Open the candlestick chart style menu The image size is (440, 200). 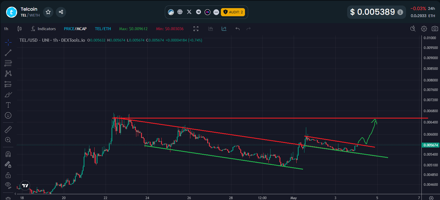[x=20, y=29]
